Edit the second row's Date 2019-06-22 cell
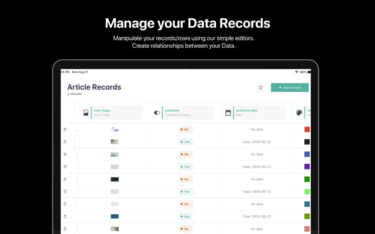Image resolution: width=375 pixels, height=234 pixels. [257, 142]
